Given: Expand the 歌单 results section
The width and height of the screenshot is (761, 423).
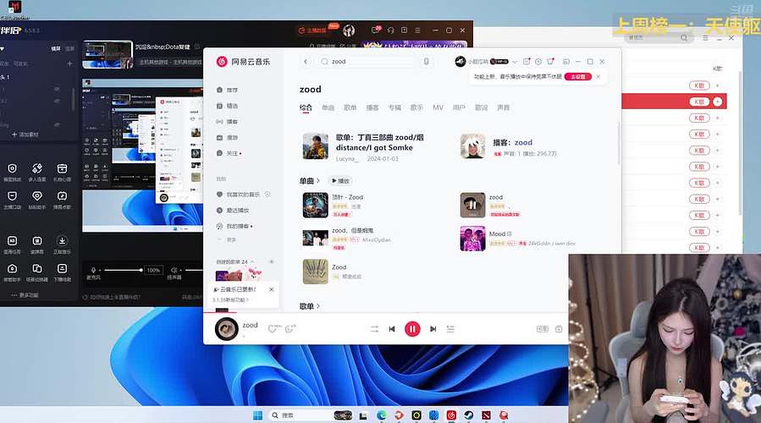Looking at the screenshot, I should [310, 306].
